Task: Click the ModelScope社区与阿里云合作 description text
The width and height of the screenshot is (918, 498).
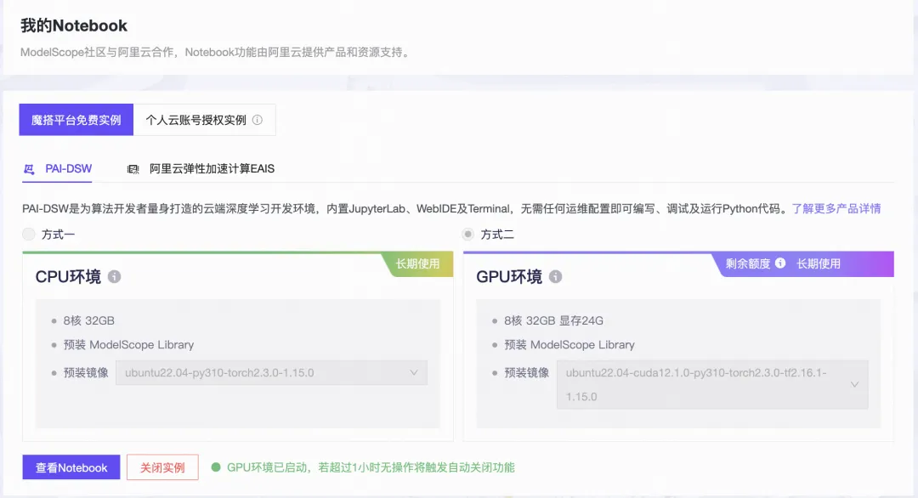Action: 215,52
